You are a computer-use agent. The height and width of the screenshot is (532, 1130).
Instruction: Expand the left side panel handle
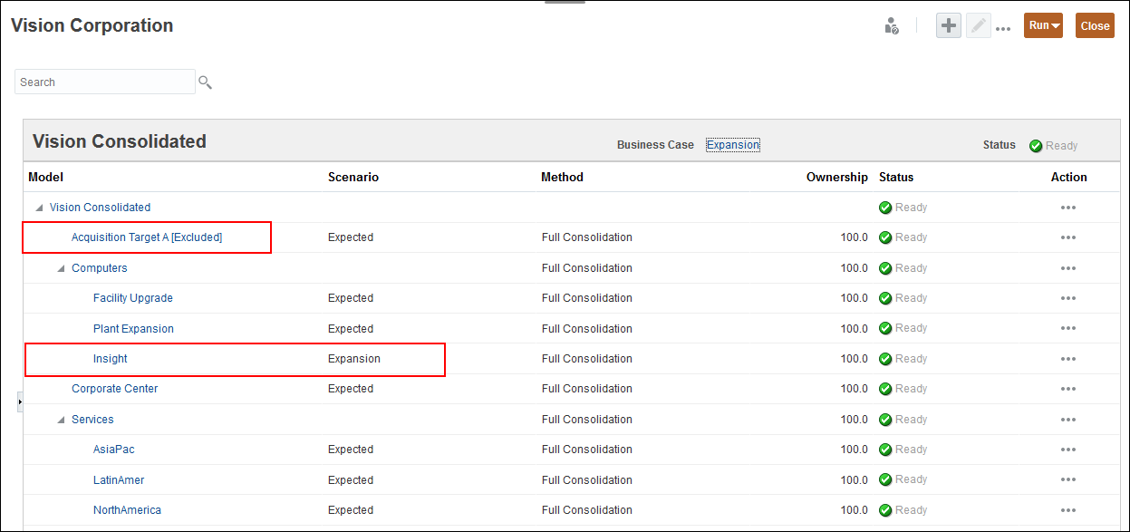pos(20,401)
